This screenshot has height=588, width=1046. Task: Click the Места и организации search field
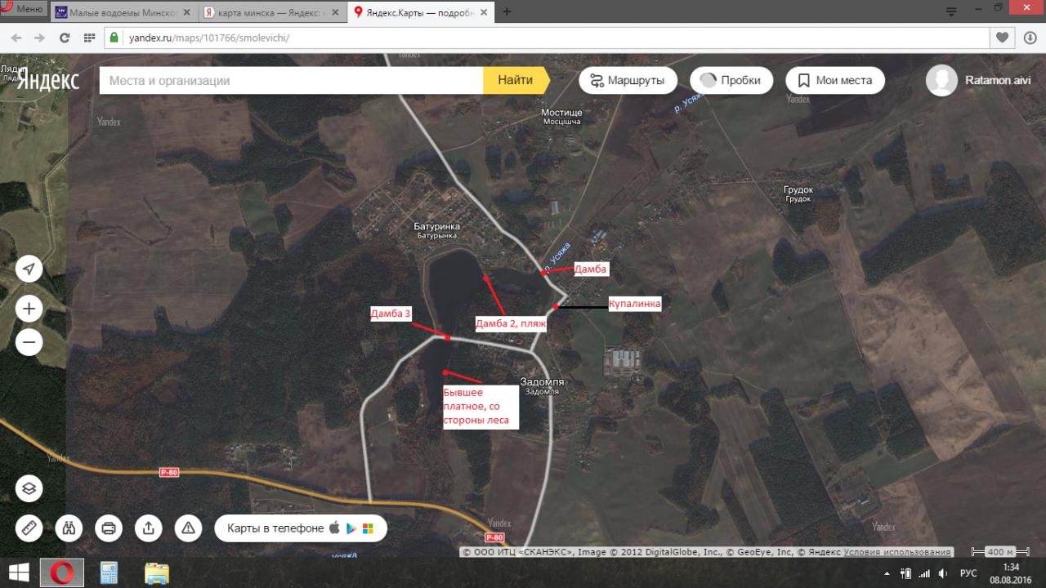(x=291, y=80)
